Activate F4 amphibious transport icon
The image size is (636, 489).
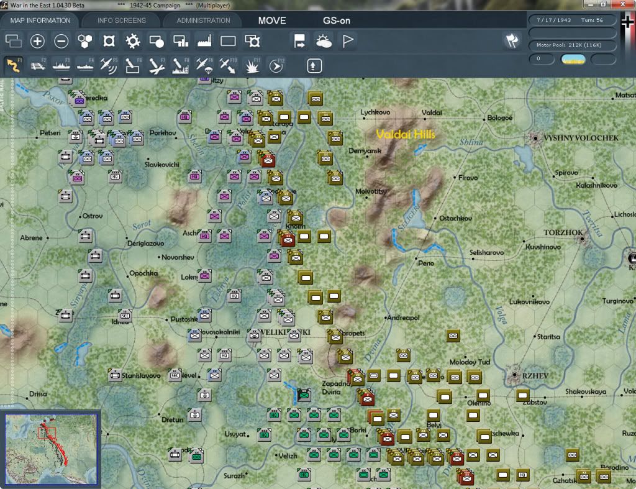pos(85,65)
